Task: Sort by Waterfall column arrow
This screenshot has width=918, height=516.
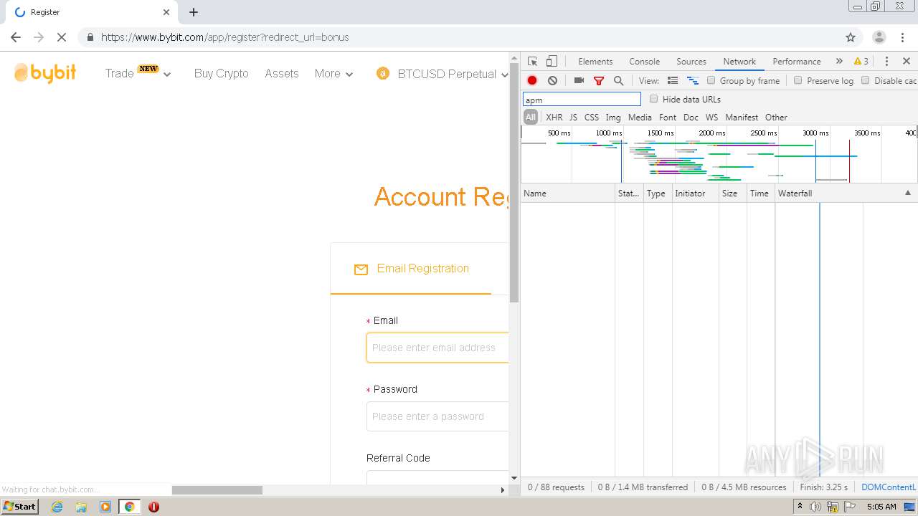Action: 908,193
